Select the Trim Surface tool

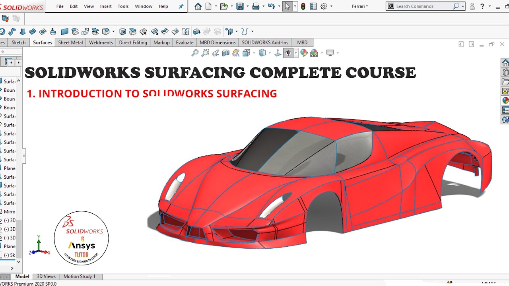[x=165, y=32]
